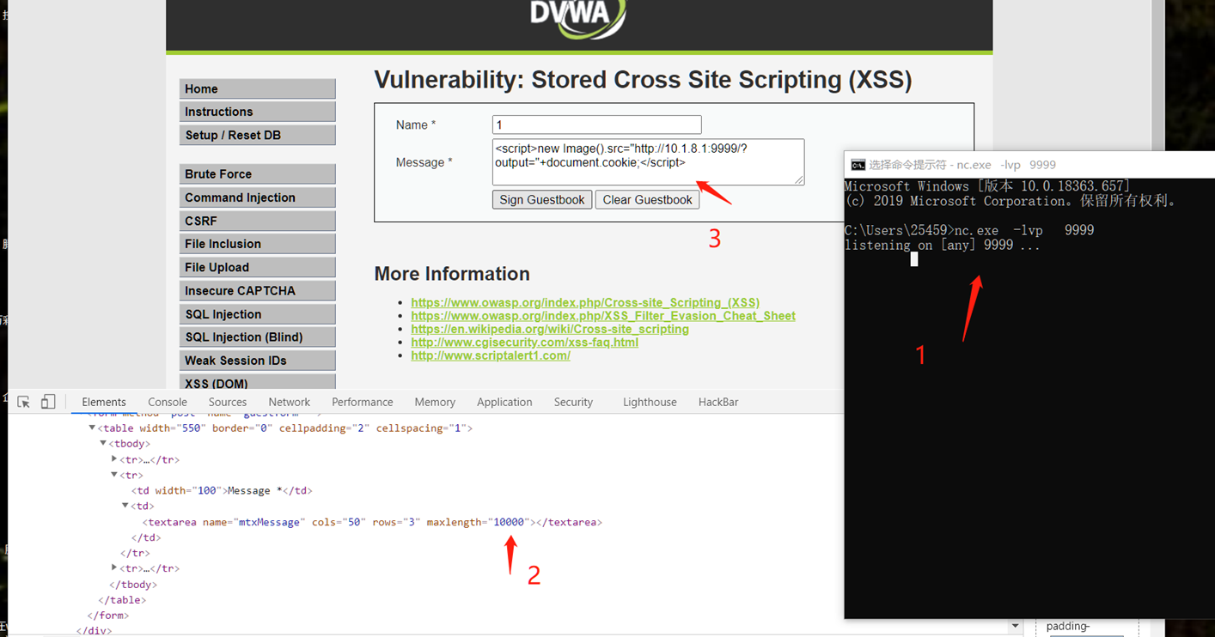1215x637 pixels.
Task: Click the DevTools scrollbar down arrow
Action: (1016, 627)
